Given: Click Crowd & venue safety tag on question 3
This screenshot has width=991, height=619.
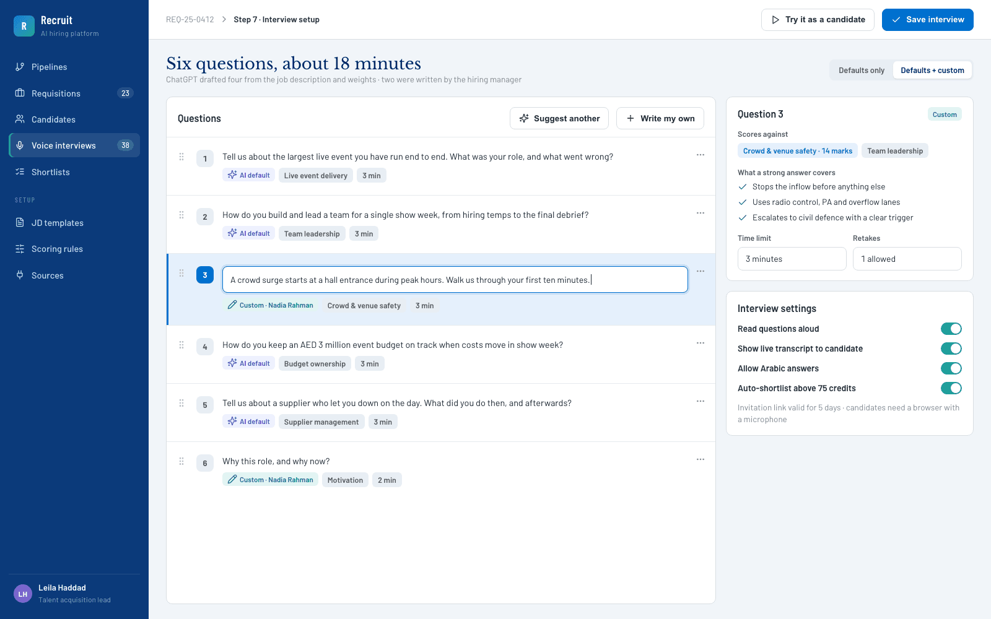Looking at the screenshot, I should (x=364, y=306).
